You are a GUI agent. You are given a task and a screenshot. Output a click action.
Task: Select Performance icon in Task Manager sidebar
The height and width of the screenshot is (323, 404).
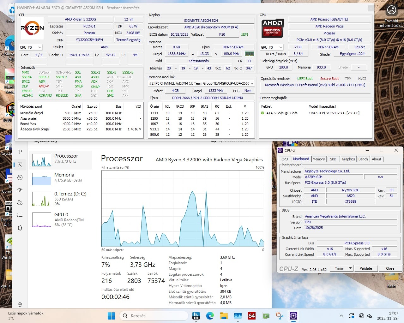click(20, 165)
